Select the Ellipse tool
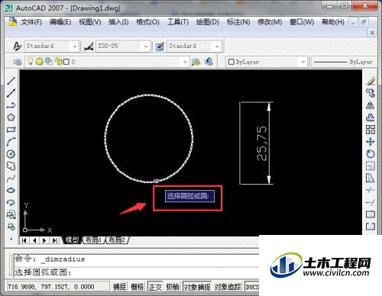The image size is (382, 296). [11, 190]
